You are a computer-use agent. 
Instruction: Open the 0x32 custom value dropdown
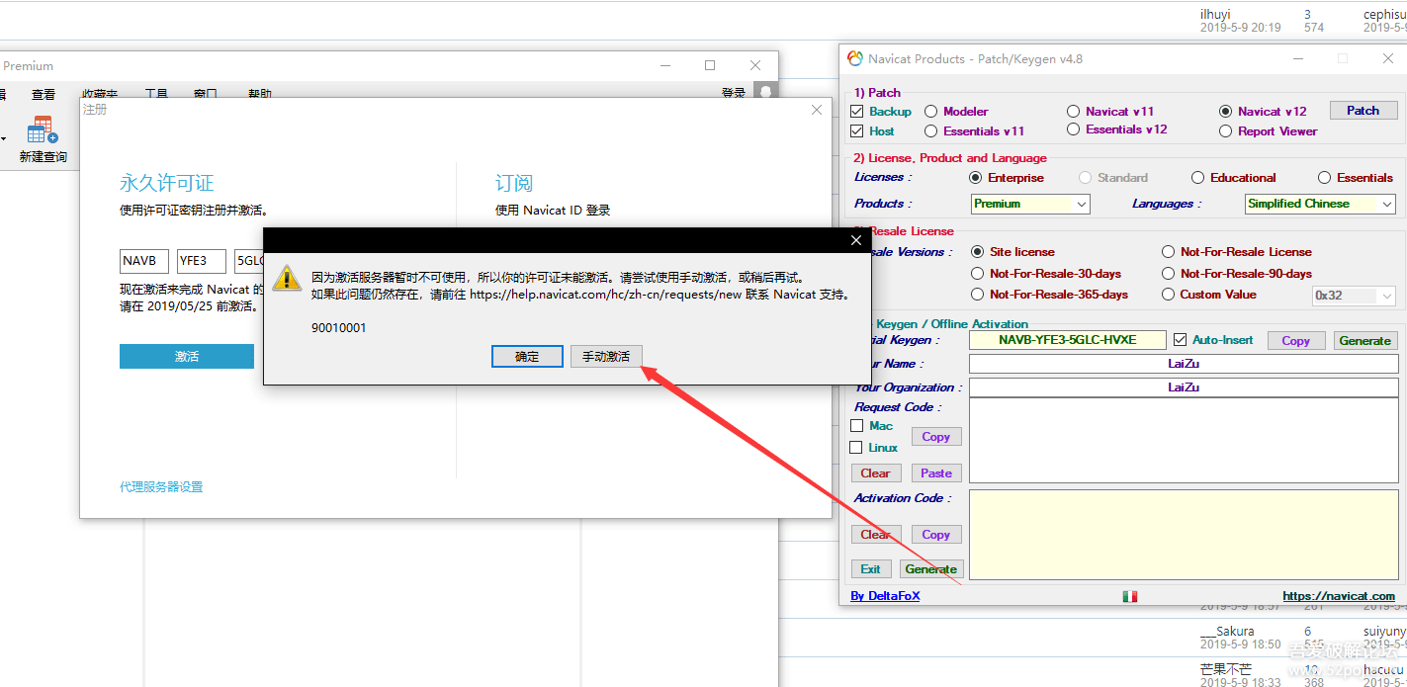(1353, 296)
